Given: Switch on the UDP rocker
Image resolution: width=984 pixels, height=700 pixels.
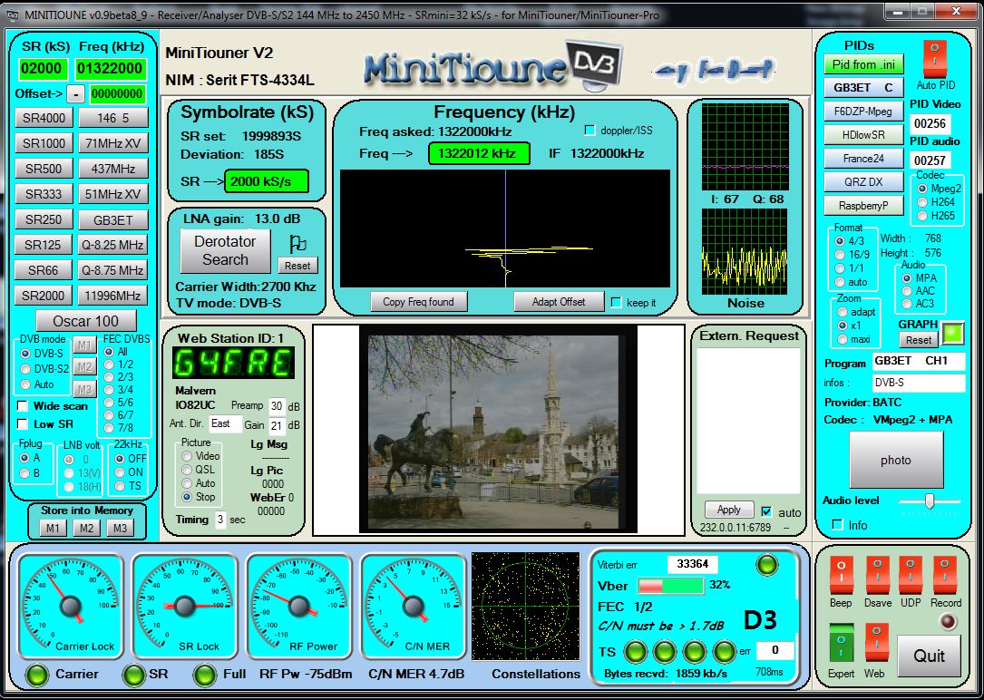Looking at the screenshot, I should (x=911, y=575).
